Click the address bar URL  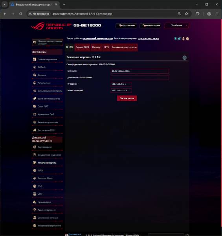pyautogui.click(x=82, y=14)
